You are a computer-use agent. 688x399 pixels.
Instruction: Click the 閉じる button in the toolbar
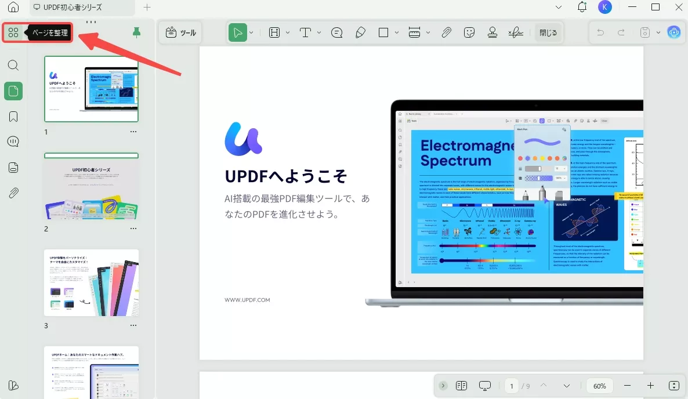coord(548,32)
